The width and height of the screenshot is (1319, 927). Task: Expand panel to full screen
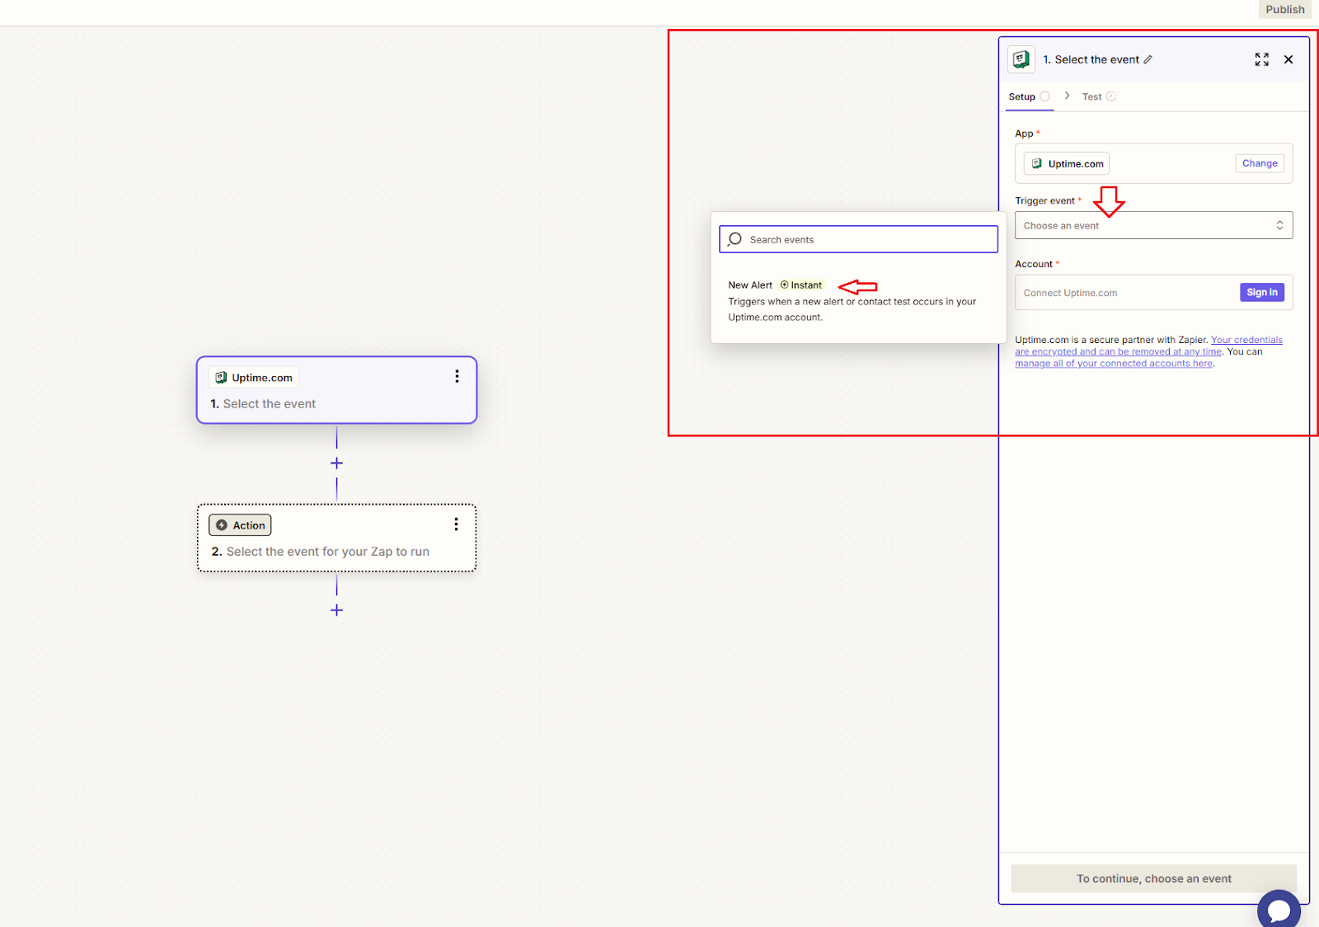pos(1261,59)
